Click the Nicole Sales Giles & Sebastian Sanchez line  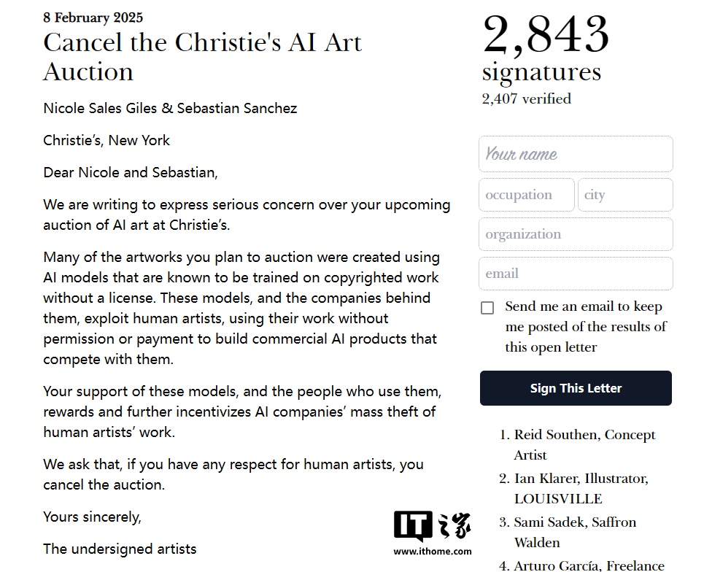click(x=170, y=108)
